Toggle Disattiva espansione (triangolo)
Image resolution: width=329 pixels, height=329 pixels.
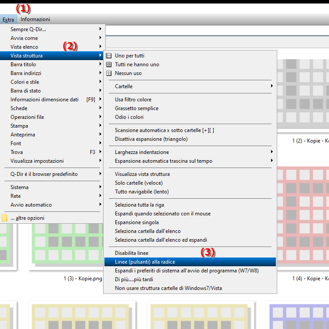pos(190,139)
